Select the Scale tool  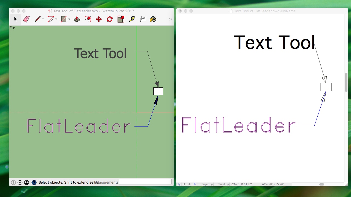121,19
